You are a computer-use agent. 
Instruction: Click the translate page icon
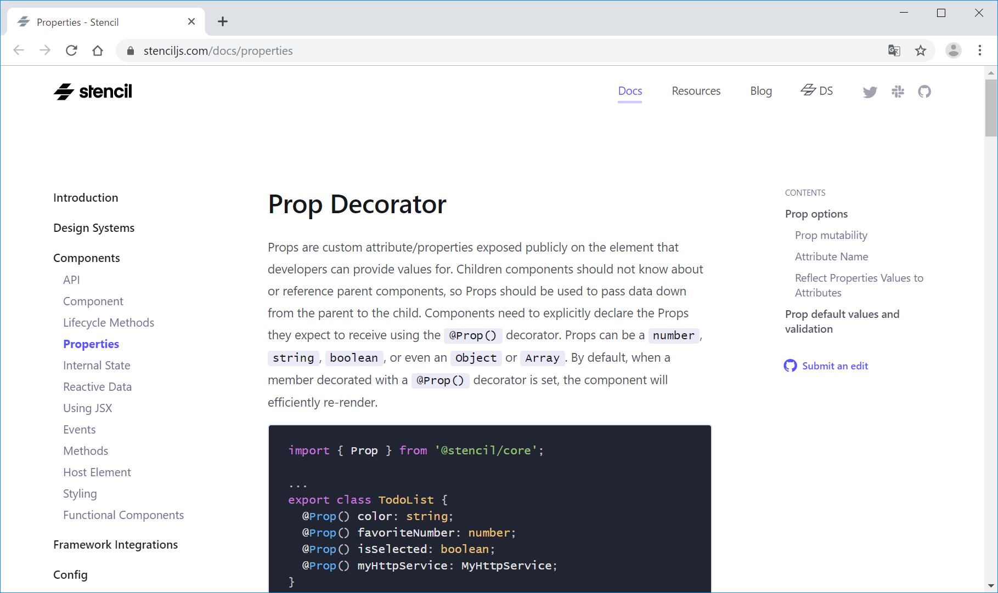click(x=894, y=51)
